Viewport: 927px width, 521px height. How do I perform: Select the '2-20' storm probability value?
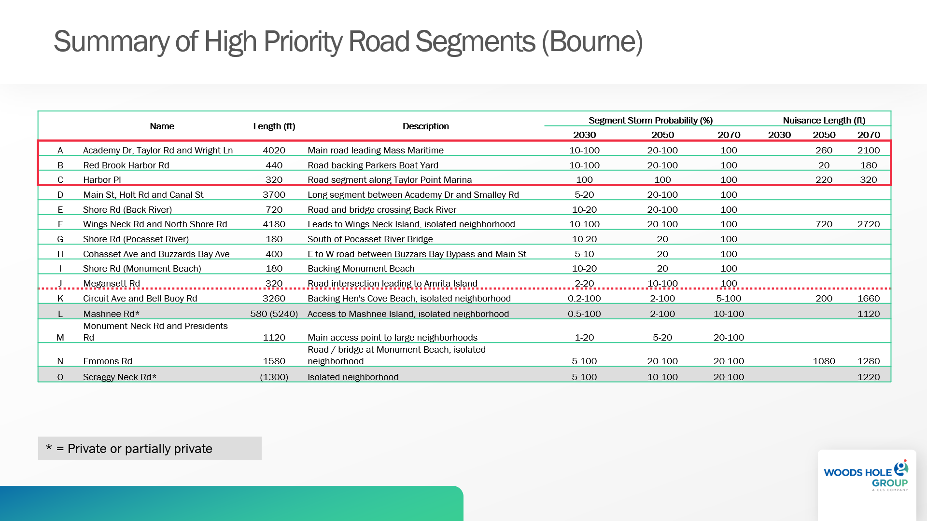(x=584, y=284)
